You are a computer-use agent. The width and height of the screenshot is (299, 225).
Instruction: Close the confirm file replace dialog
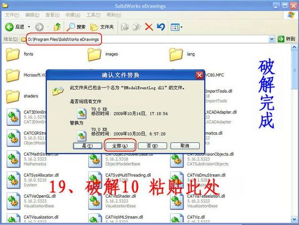pos(199,75)
